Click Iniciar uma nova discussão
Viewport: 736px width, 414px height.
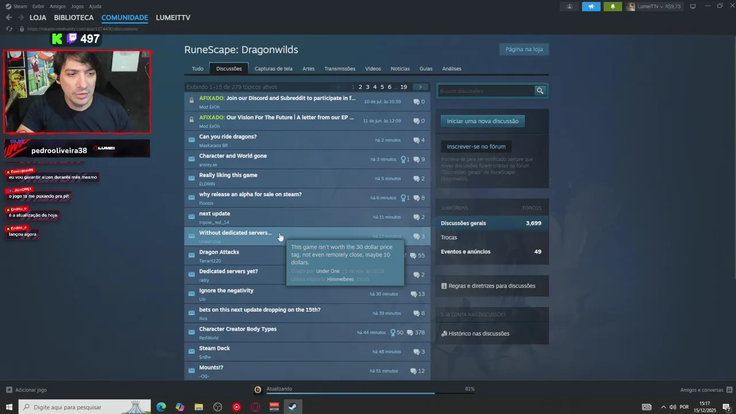[x=482, y=121]
